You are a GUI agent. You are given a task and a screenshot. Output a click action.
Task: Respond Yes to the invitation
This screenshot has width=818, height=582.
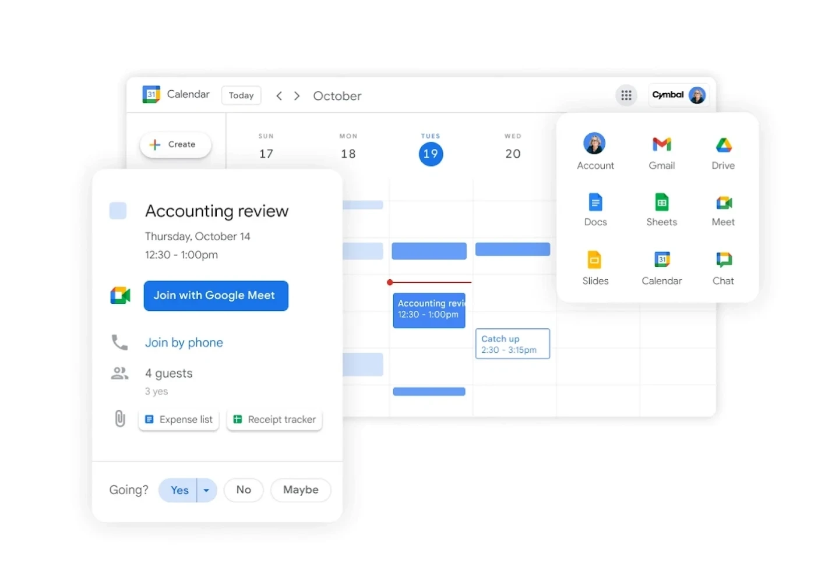tap(178, 490)
